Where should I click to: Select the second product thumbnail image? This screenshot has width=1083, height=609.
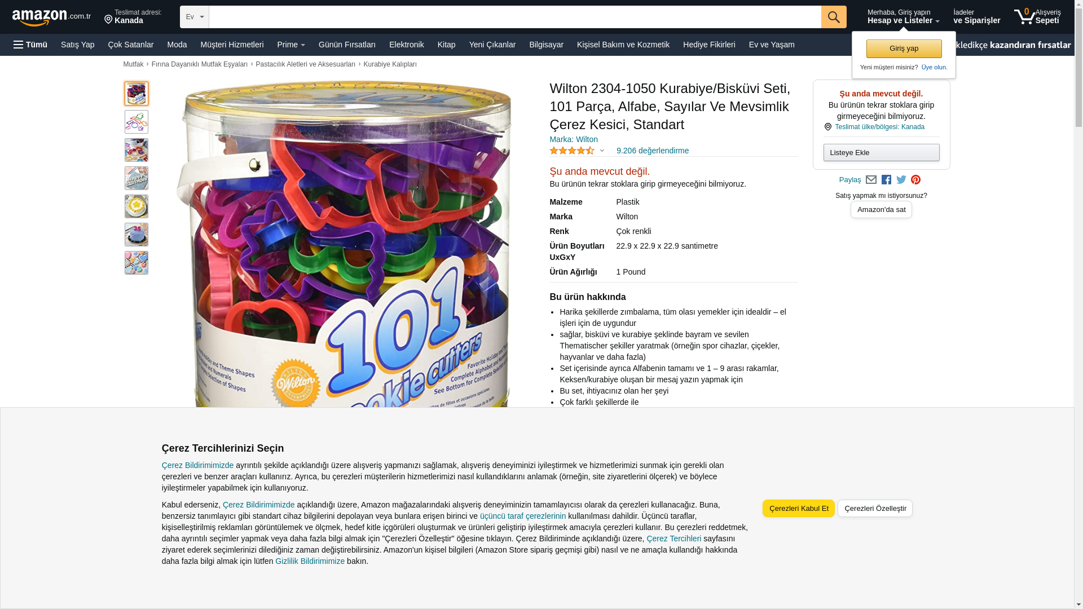[x=137, y=122]
